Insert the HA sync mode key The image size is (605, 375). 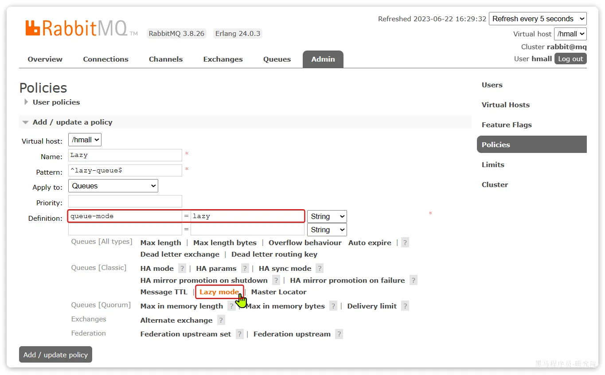pyautogui.click(x=285, y=268)
